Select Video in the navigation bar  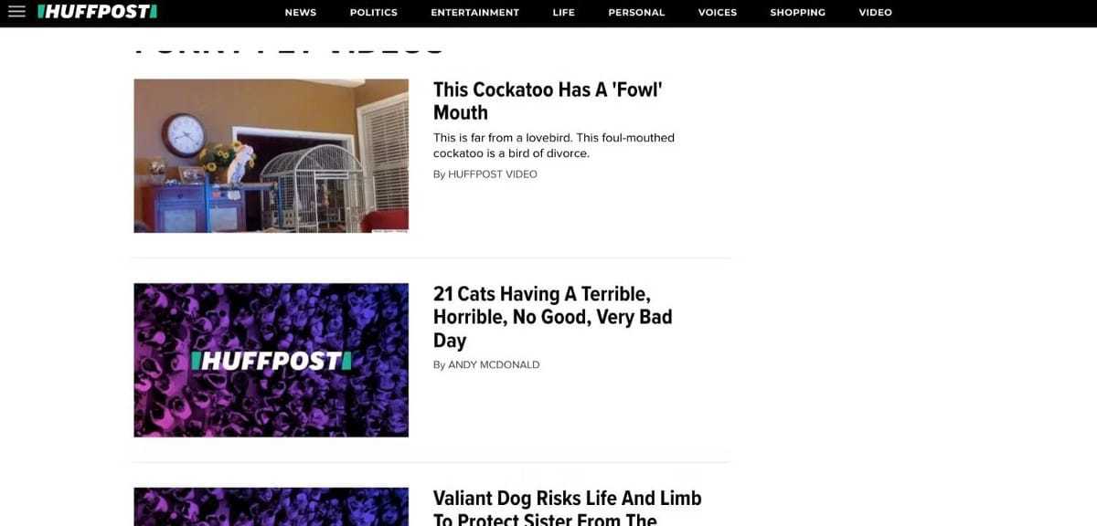point(875,13)
